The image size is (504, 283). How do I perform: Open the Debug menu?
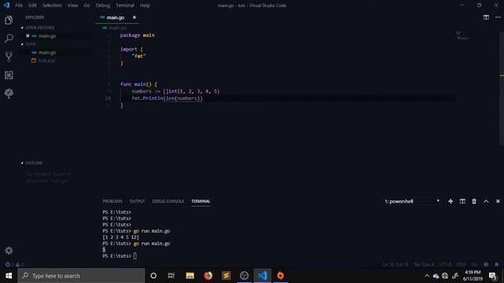tap(103, 6)
